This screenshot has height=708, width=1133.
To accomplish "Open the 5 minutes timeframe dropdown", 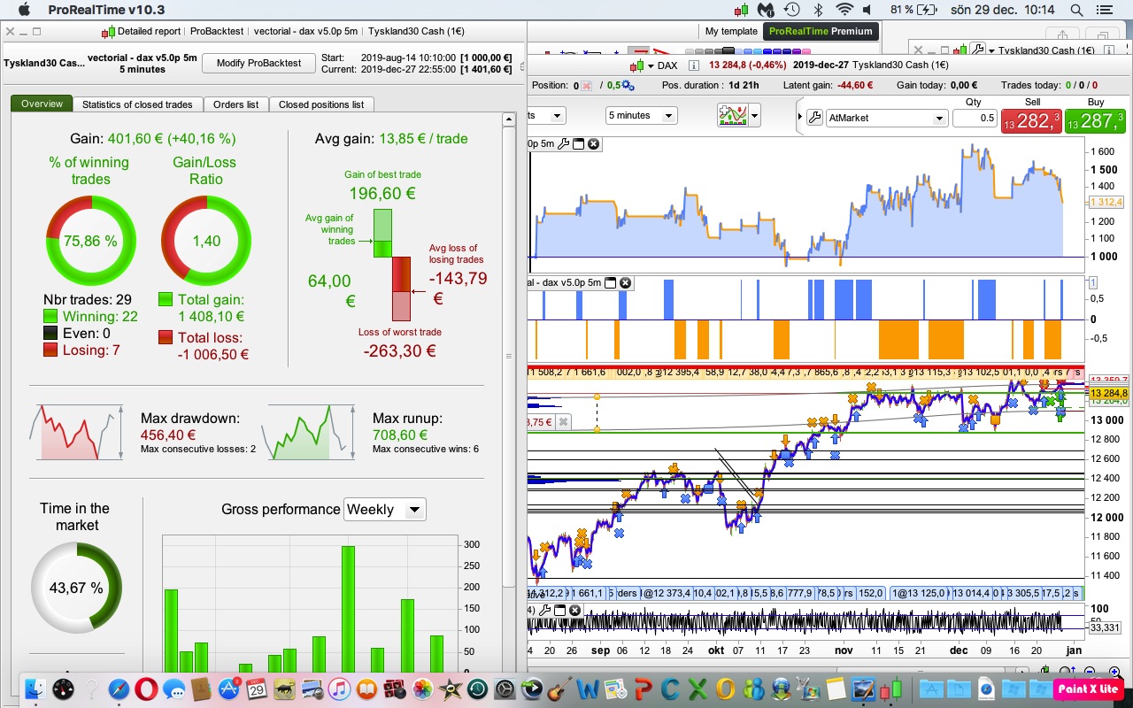I will click(x=642, y=115).
